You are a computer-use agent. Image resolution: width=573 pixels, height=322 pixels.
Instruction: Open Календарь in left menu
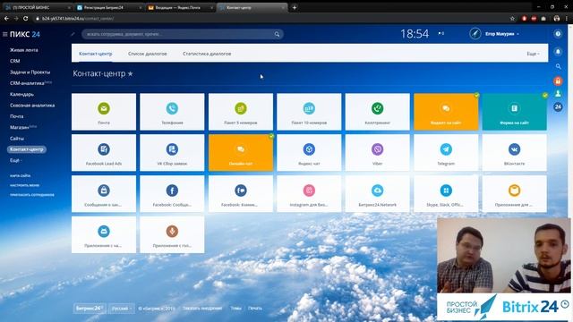(x=21, y=94)
